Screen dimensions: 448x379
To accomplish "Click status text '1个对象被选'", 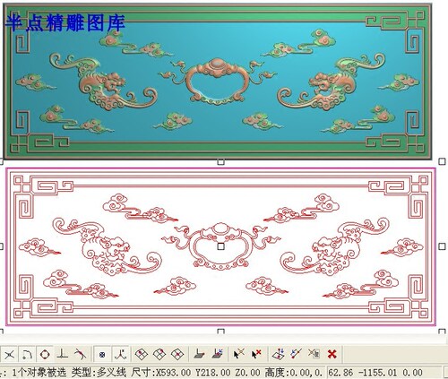I will (x=39, y=373).
